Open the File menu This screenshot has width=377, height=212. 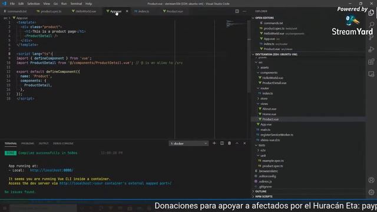[x=12, y=4]
